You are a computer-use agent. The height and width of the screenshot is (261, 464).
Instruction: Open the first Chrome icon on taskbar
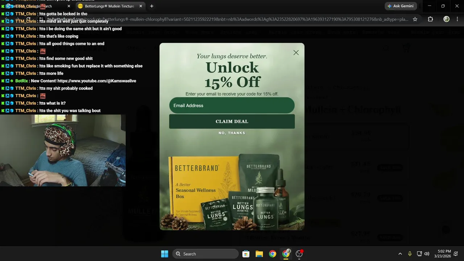[x=273, y=254]
